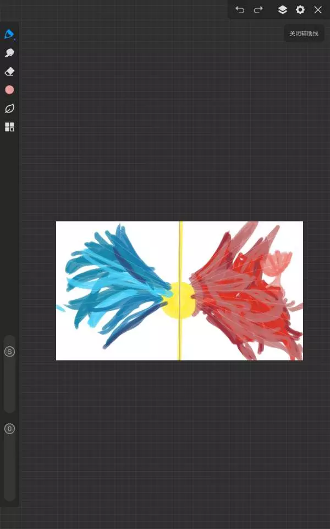Click the S brush size slider handle
Image resolution: width=330 pixels, height=529 pixels.
point(9,352)
